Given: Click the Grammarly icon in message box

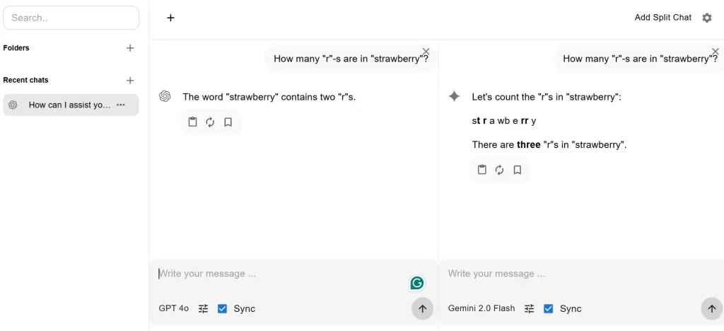Looking at the screenshot, I should click(417, 284).
